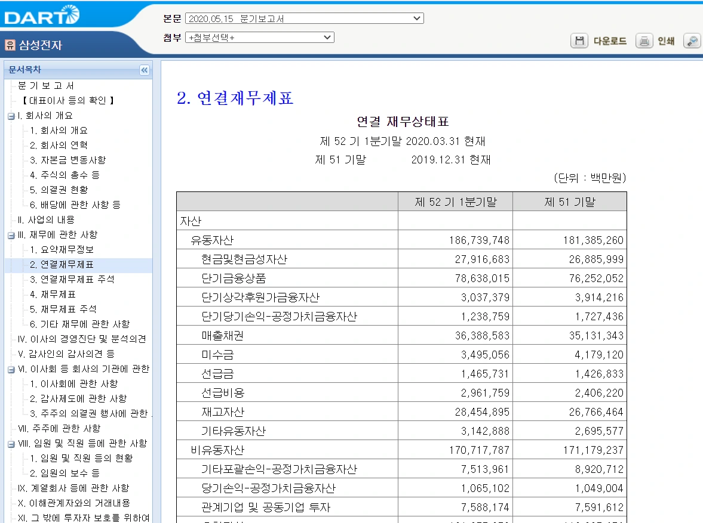This screenshot has height=523, width=703.
Task: Open 1. 회사의 개요 subsection
Action: (x=59, y=130)
